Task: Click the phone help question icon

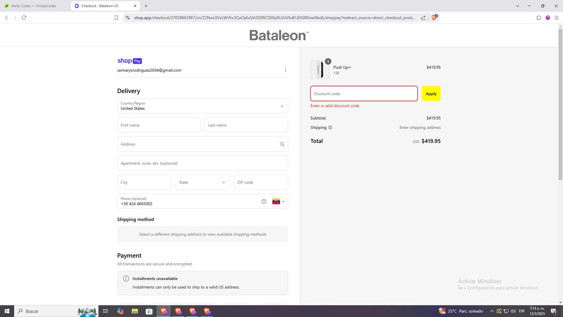Action: point(264,202)
